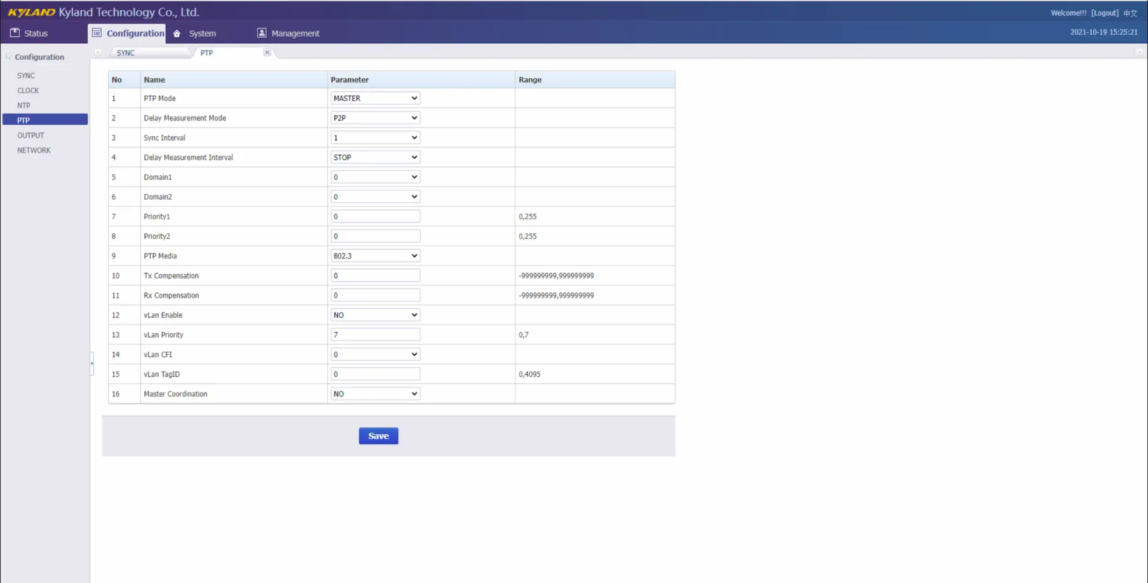The image size is (1148, 583).
Task: Click the Kyland logo
Action: [32, 13]
